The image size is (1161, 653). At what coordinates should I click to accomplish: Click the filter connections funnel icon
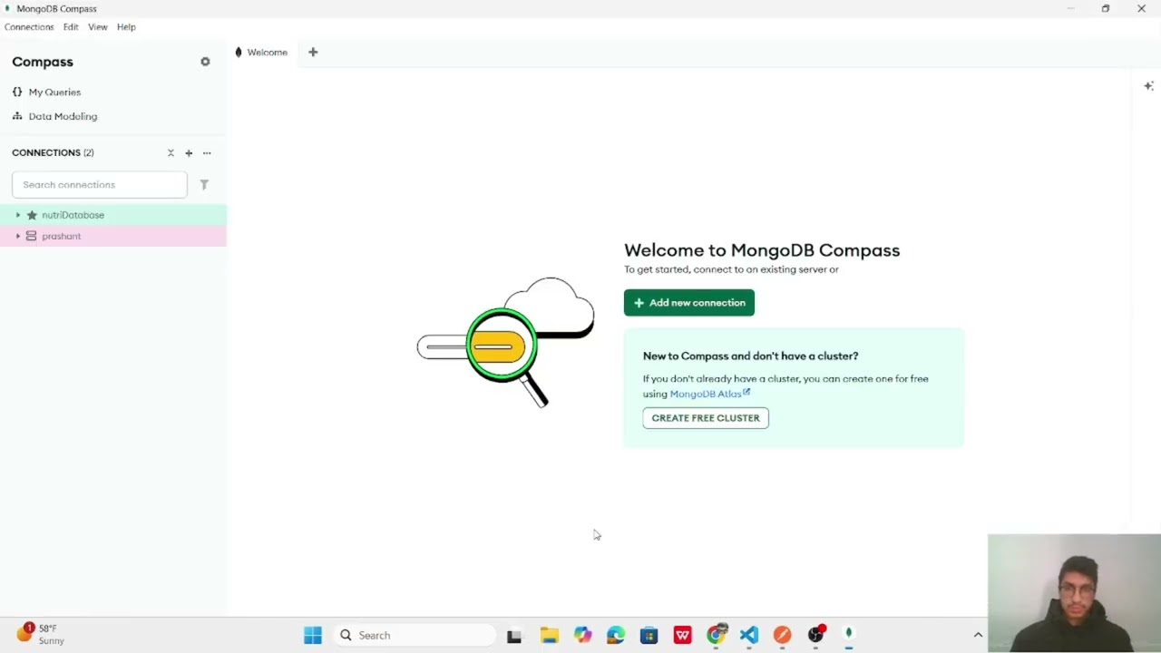pos(204,184)
